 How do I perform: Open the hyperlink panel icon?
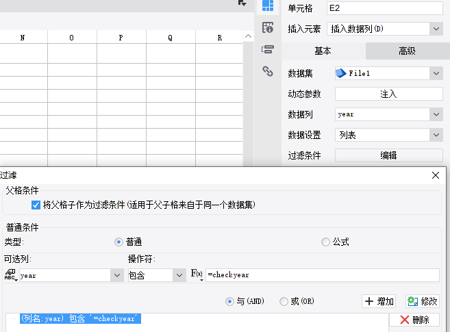coord(268,71)
